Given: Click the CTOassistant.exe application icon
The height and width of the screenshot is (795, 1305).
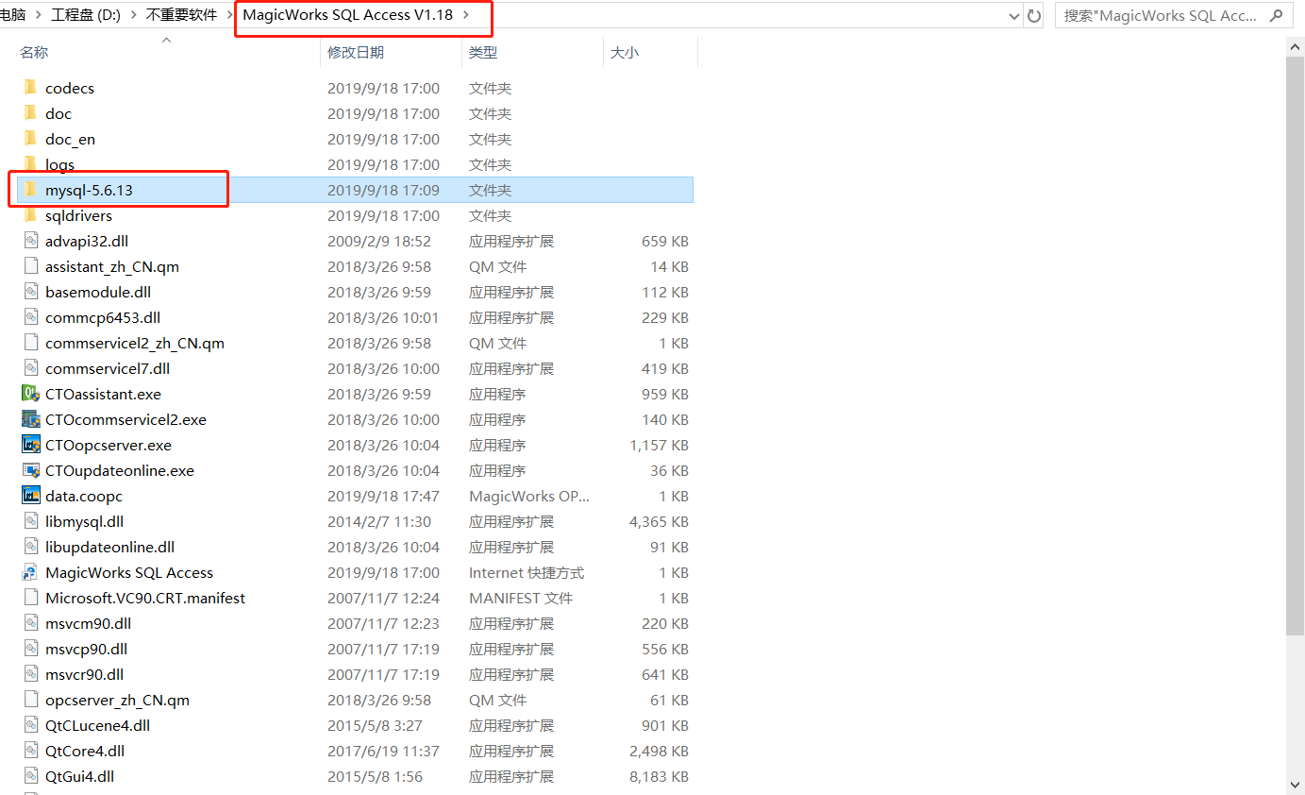Looking at the screenshot, I should click(x=30, y=394).
